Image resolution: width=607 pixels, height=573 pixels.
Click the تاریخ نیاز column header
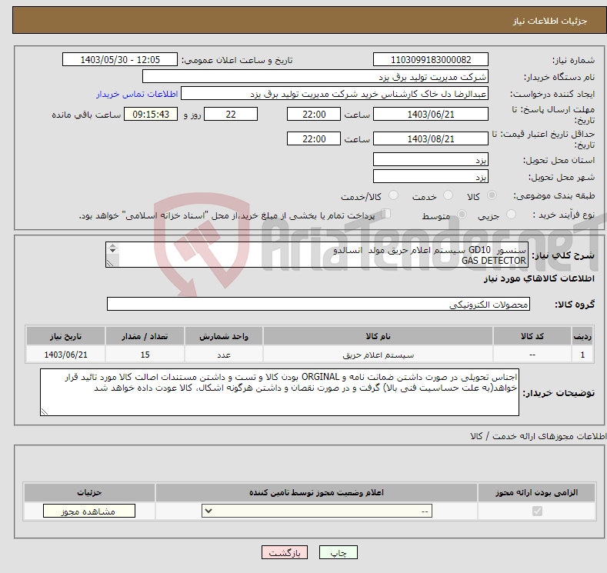coord(66,336)
